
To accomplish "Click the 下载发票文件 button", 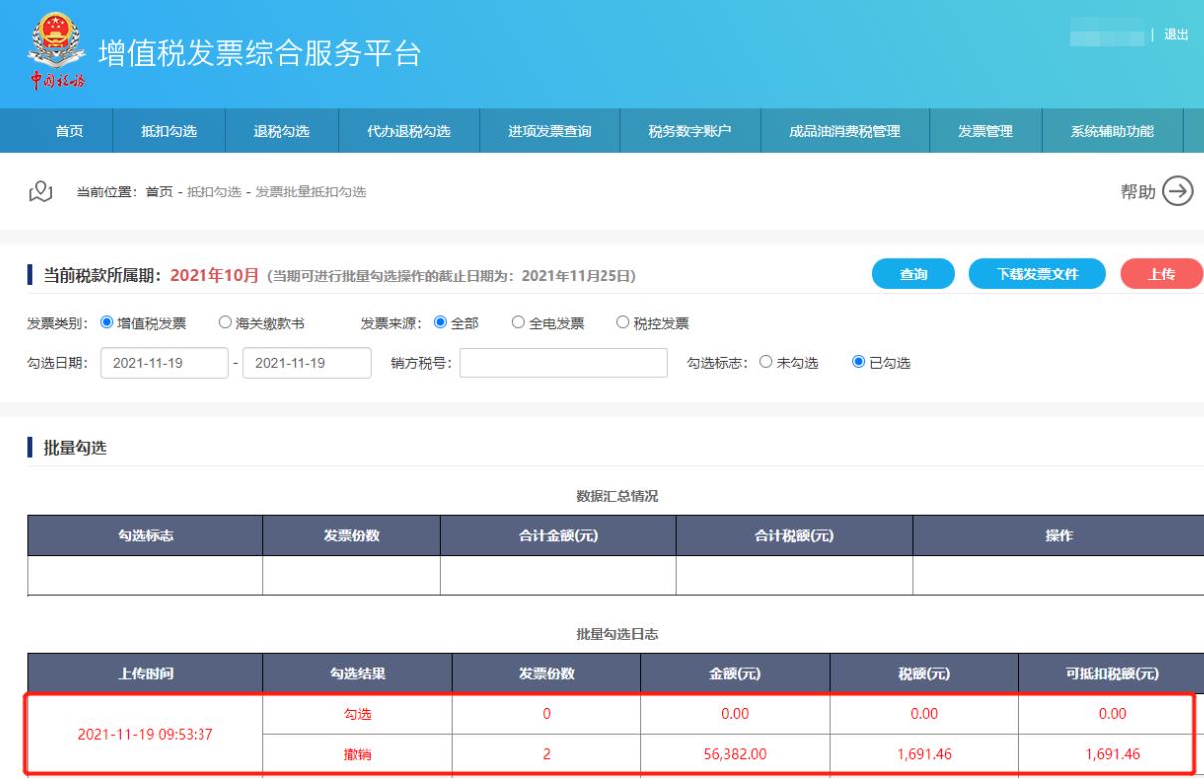I will pyautogui.click(x=1037, y=276).
